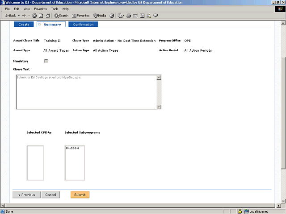Screen dimensions: 286x214
Task: Open the File menu
Action: pos(7,9)
